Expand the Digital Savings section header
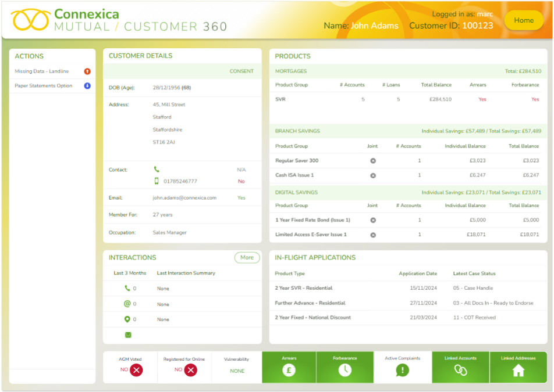 point(408,192)
